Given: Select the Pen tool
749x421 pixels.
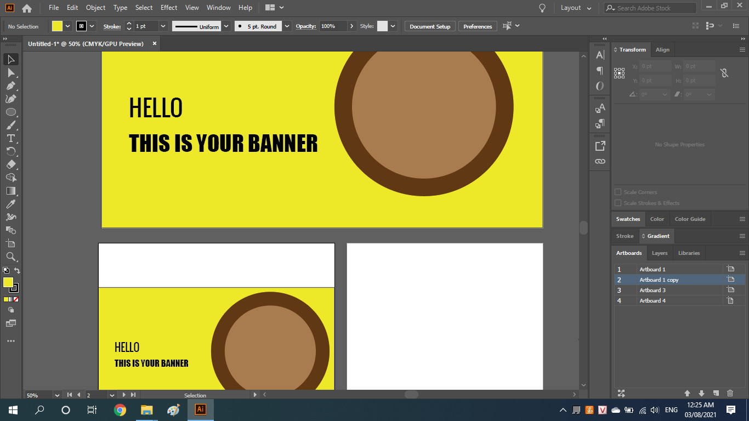Looking at the screenshot, I should (11, 86).
